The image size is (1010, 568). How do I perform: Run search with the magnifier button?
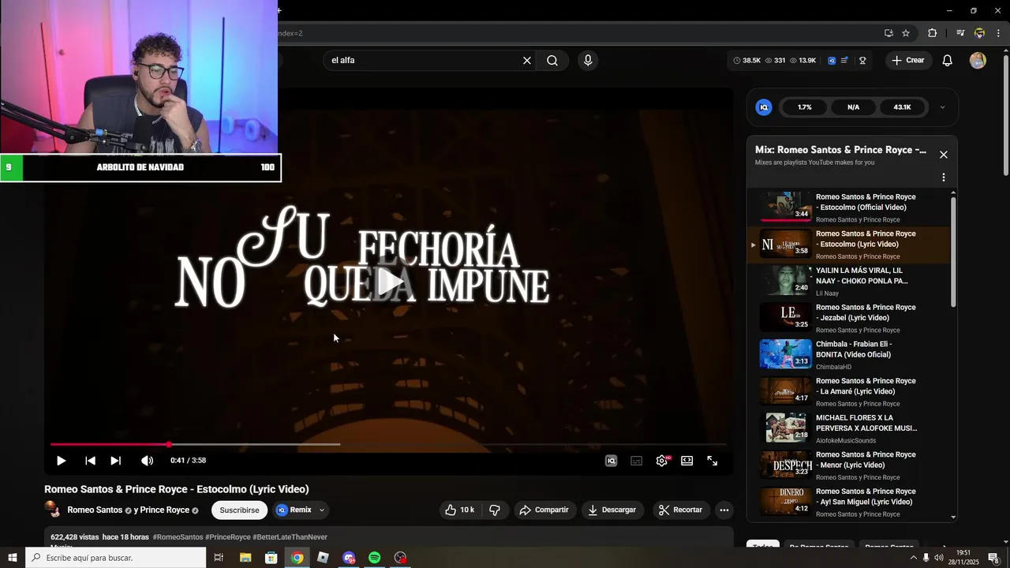pyautogui.click(x=552, y=61)
